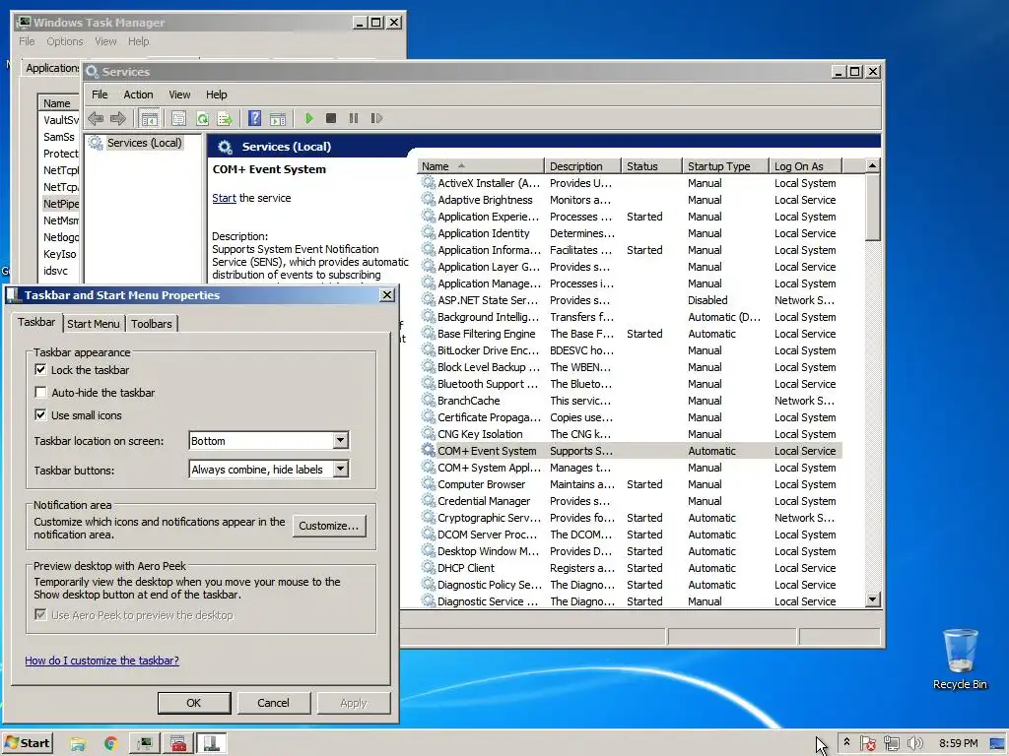Image resolution: width=1009 pixels, height=756 pixels.
Task: Open Options menu in Task Manager
Action: pos(64,41)
